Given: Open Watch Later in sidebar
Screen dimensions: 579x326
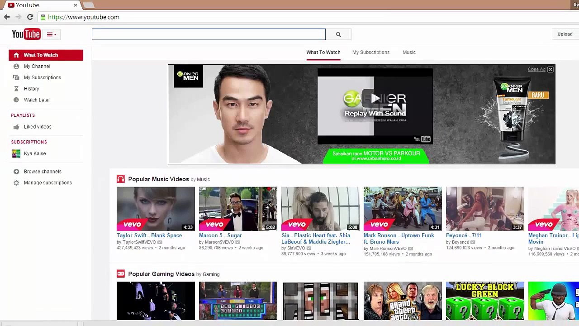Looking at the screenshot, I should [x=37, y=100].
